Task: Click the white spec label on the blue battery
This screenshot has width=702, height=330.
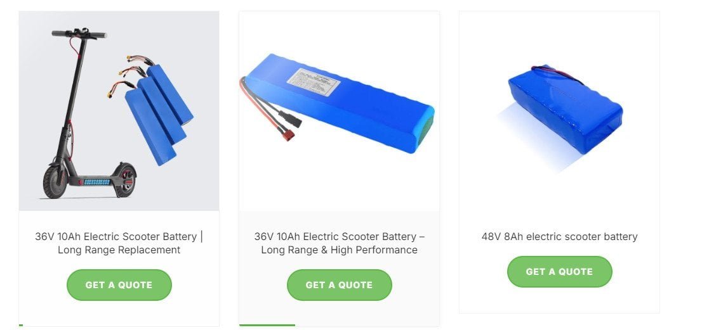Action: tap(314, 82)
